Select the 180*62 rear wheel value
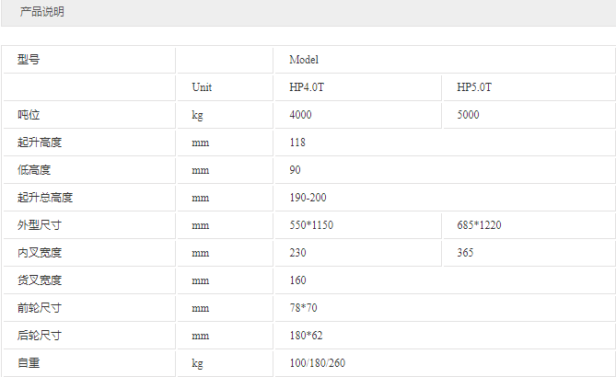This screenshot has height=377, width=616. [x=306, y=336]
